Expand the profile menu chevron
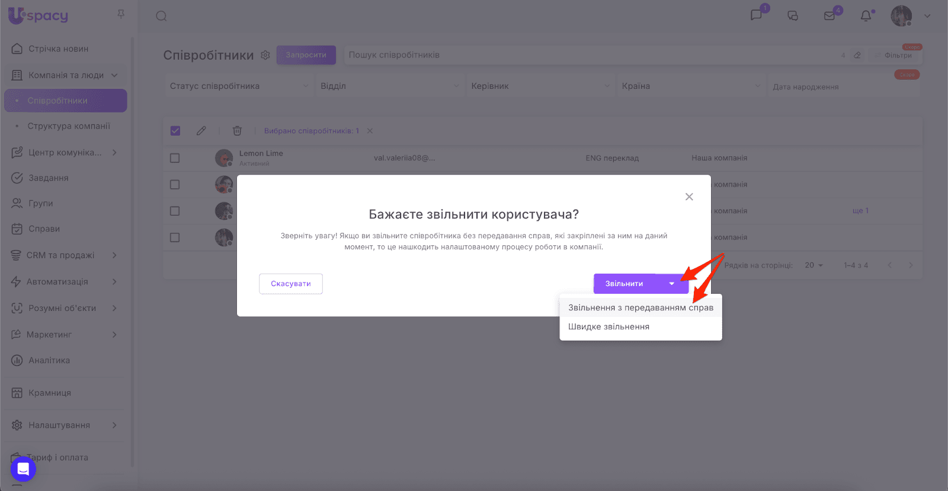This screenshot has height=491, width=948. point(927,16)
